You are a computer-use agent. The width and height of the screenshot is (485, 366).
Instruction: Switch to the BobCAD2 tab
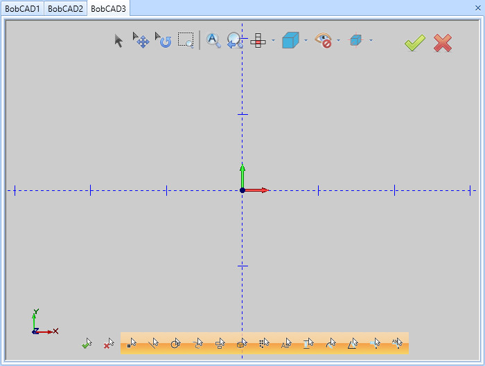pyautogui.click(x=65, y=8)
